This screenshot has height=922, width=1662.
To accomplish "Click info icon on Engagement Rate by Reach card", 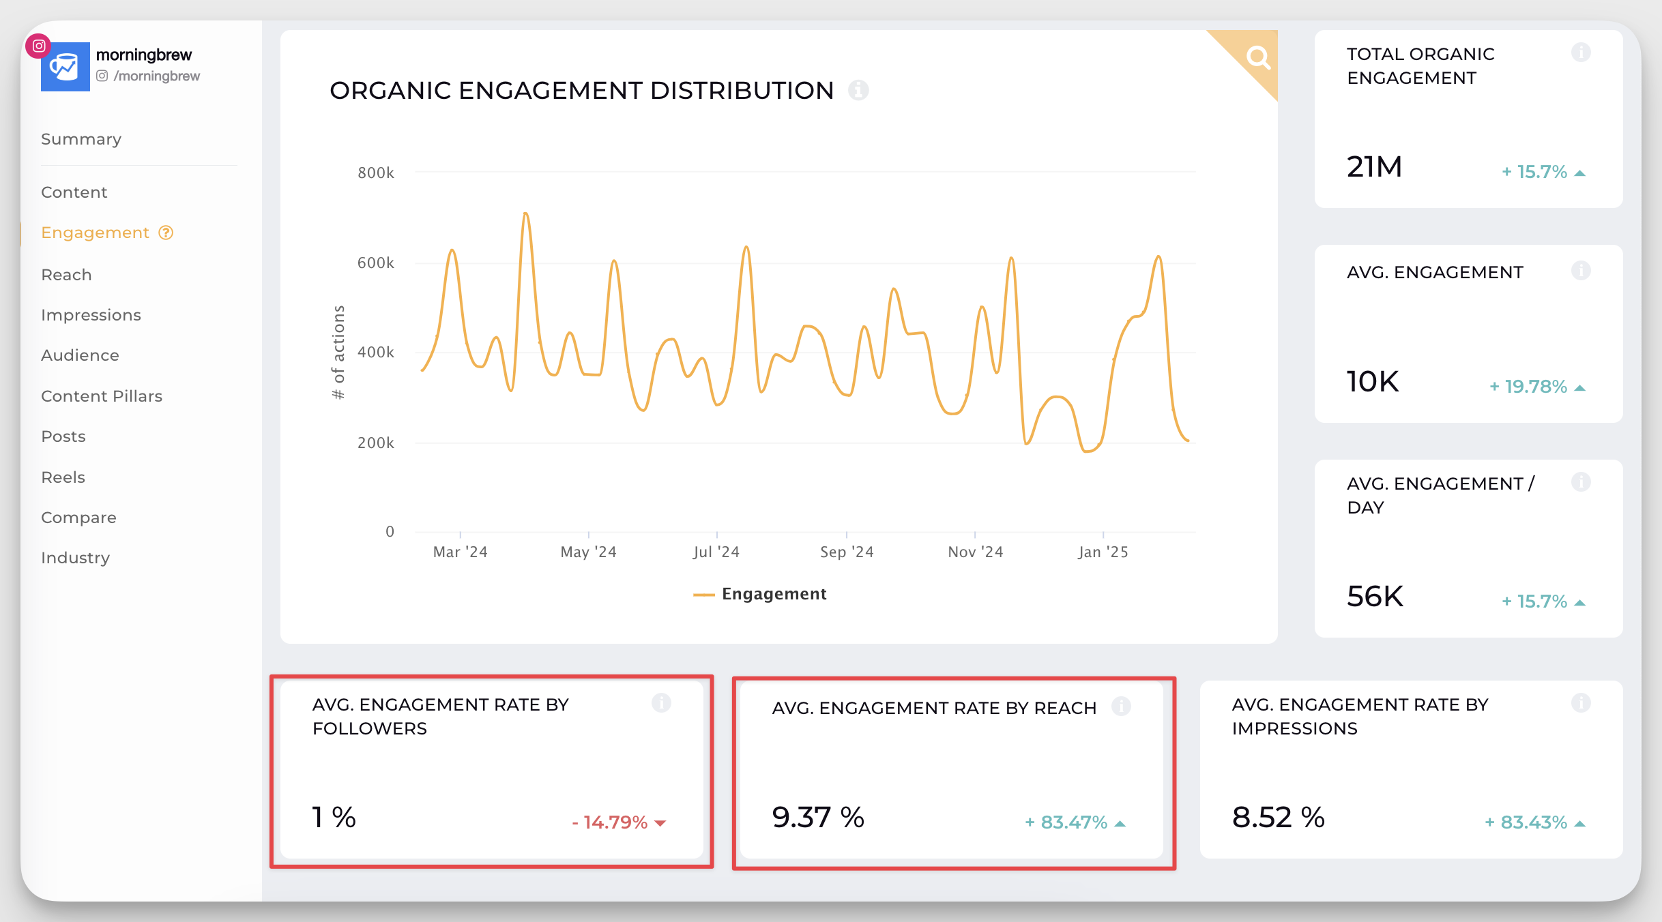I will pos(1121,706).
